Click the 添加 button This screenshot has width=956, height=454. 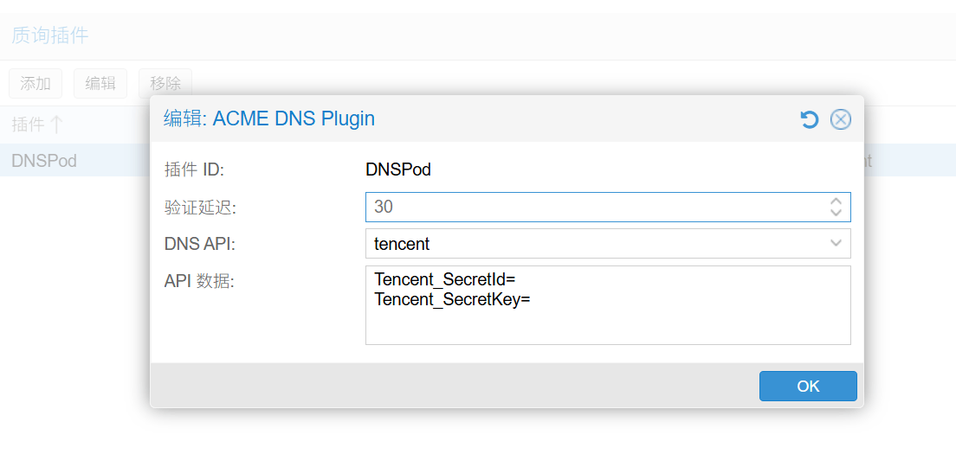tap(36, 84)
